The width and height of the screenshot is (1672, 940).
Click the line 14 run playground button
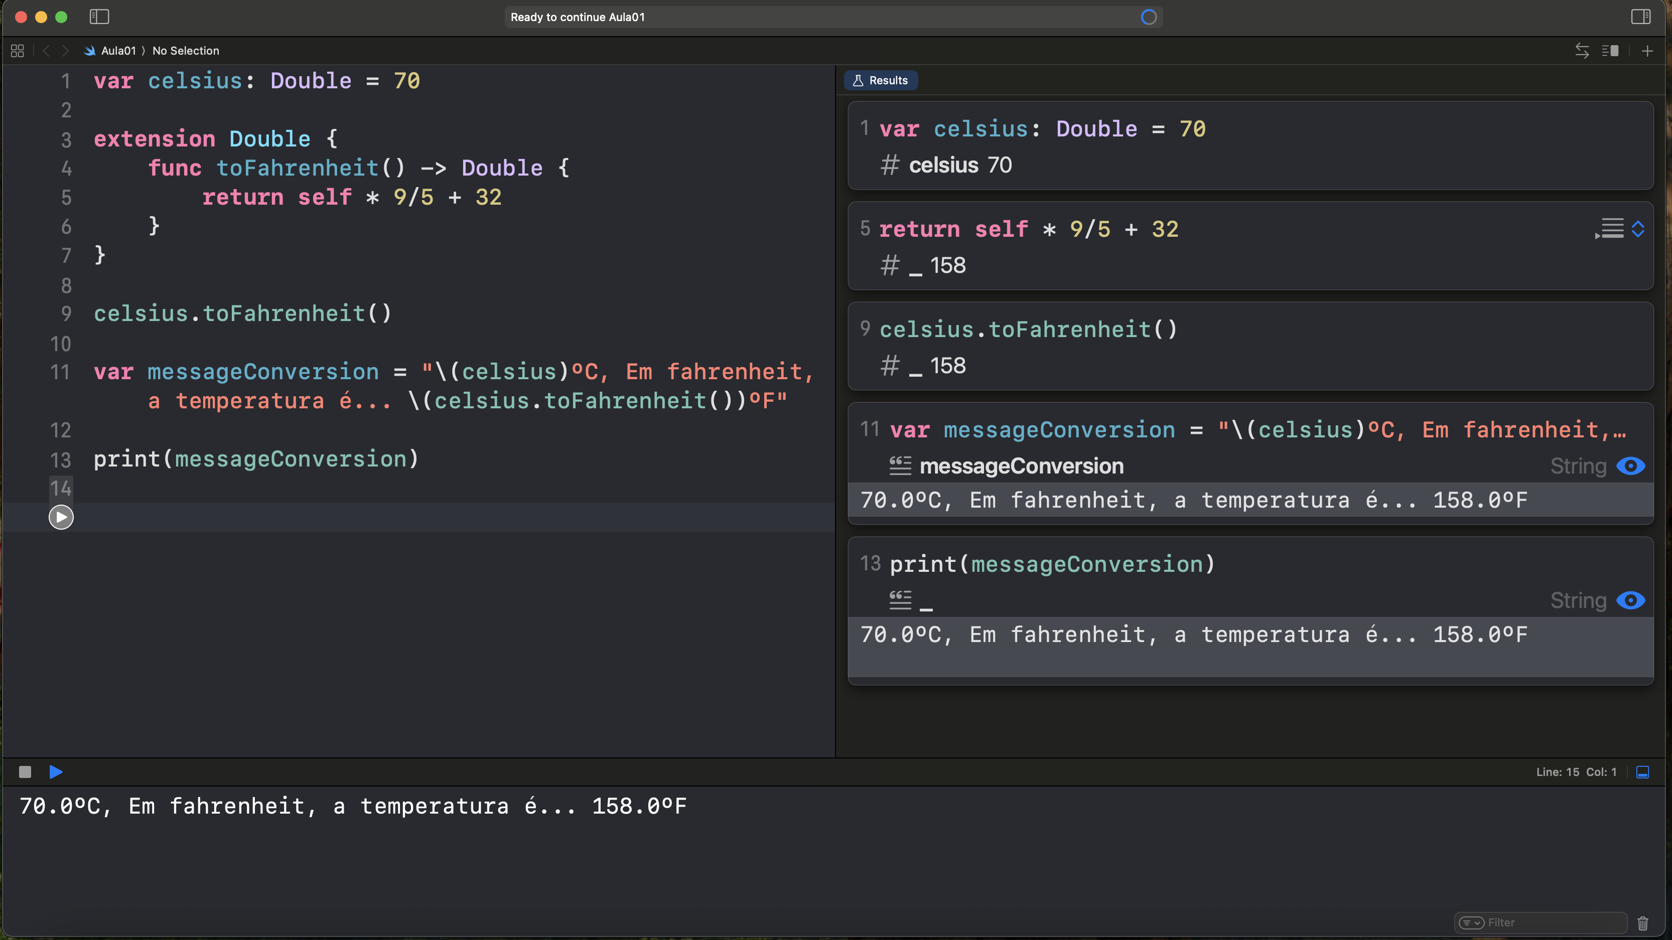click(x=61, y=517)
